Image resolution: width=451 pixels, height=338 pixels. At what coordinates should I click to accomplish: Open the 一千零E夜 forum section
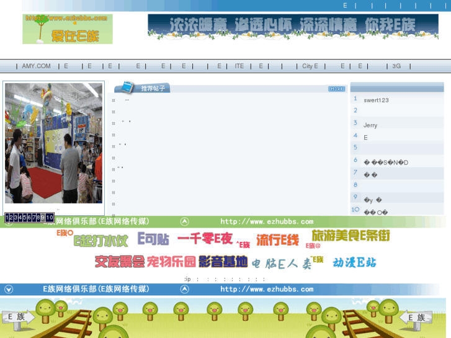(x=205, y=239)
